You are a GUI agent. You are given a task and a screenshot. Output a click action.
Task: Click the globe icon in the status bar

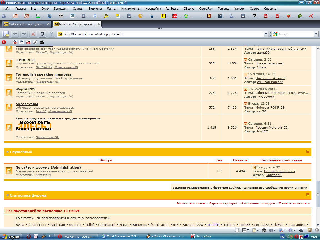[x=264, y=230]
